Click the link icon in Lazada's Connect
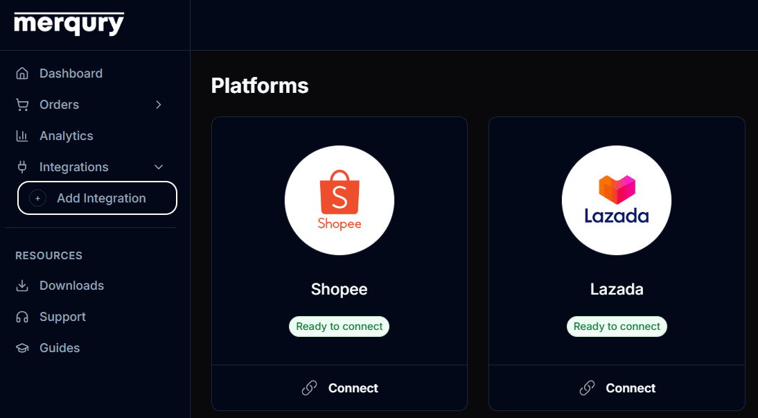This screenshot has height=418, width=758. tap(587, 388)
